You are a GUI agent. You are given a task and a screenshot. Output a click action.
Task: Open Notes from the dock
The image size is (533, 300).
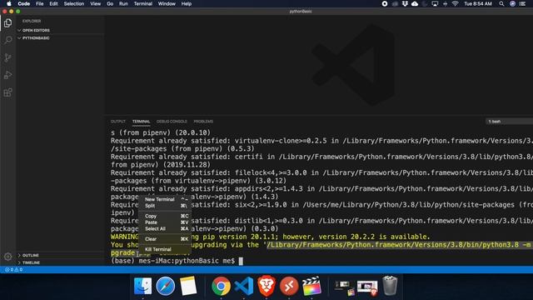(188, 286)
